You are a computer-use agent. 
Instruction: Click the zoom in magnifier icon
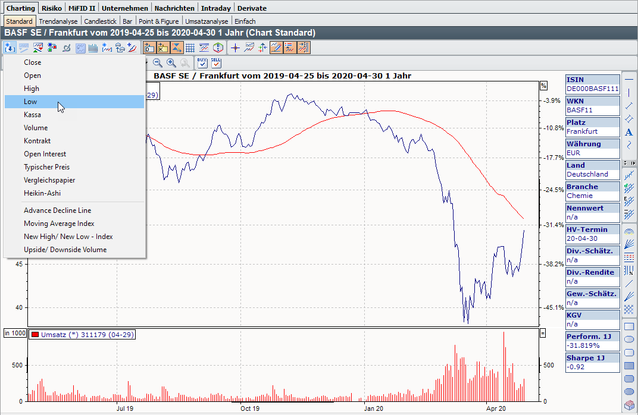pyautogui.click(x=171, y=62)
